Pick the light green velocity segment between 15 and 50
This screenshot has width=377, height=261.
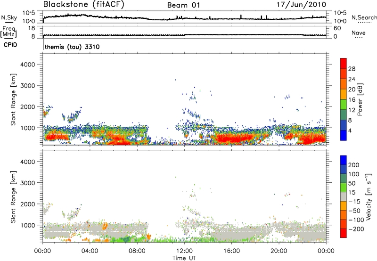(x=344, y=188)
